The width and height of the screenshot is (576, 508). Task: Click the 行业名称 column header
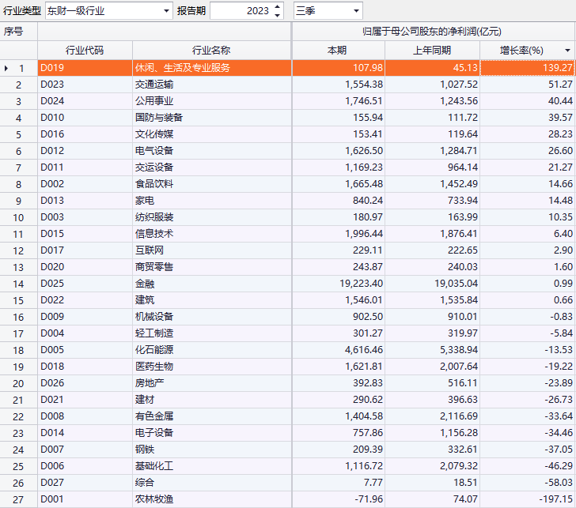point(211,51)
